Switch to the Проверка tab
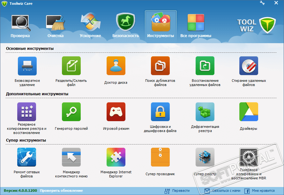The image size is (284, 195). tap(20, 26)
